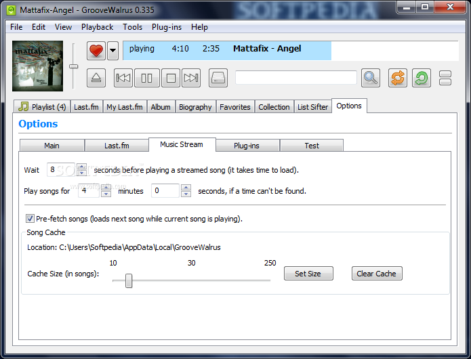Screen dimensions: 471x359
Task: Skip to the next track
Action: 191,78
